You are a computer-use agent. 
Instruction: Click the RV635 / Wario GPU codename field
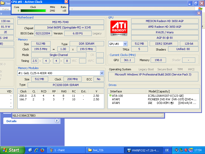[165, 32]
